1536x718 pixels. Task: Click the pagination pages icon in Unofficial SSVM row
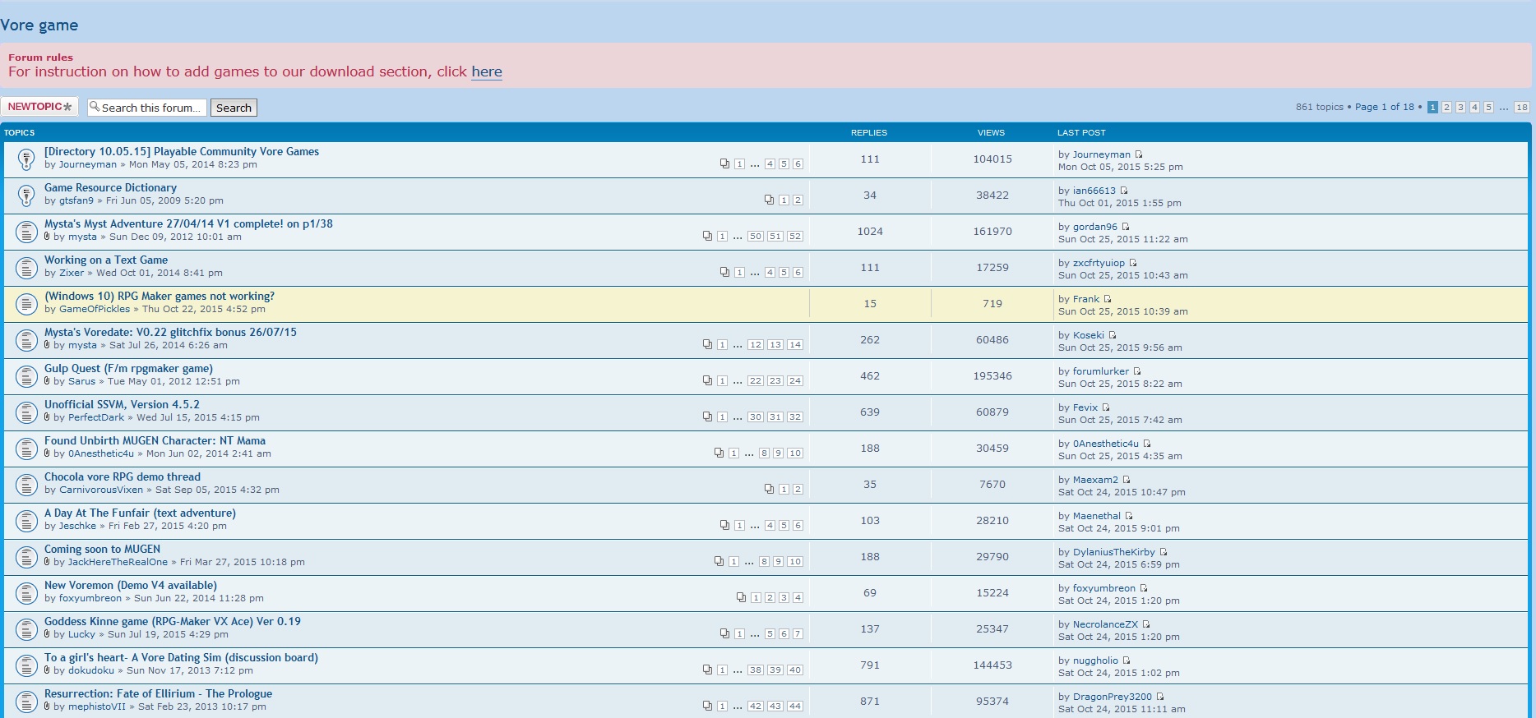(707, 417)
